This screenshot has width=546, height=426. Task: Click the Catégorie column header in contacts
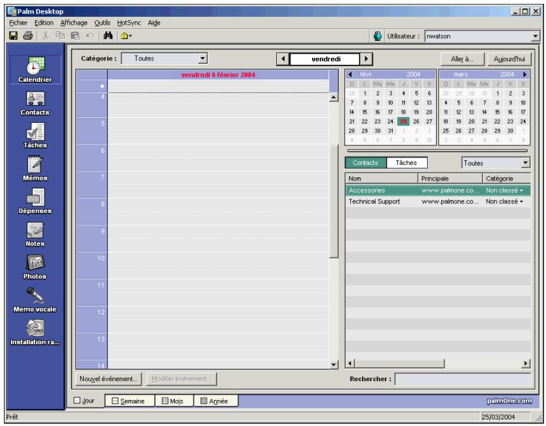click(506, 179)
